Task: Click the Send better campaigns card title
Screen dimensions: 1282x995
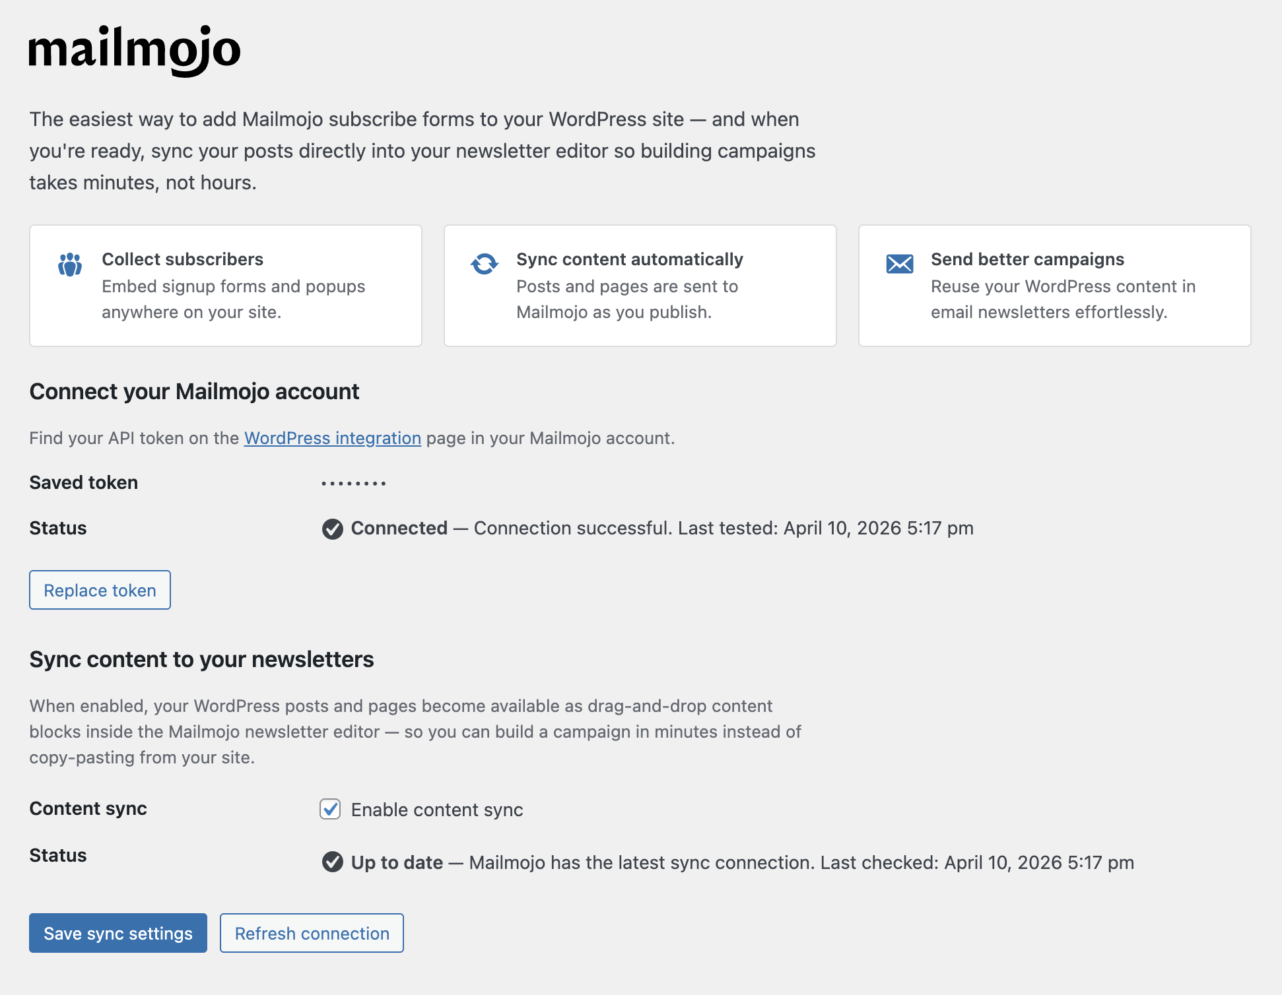Action: click(1027, 259)
